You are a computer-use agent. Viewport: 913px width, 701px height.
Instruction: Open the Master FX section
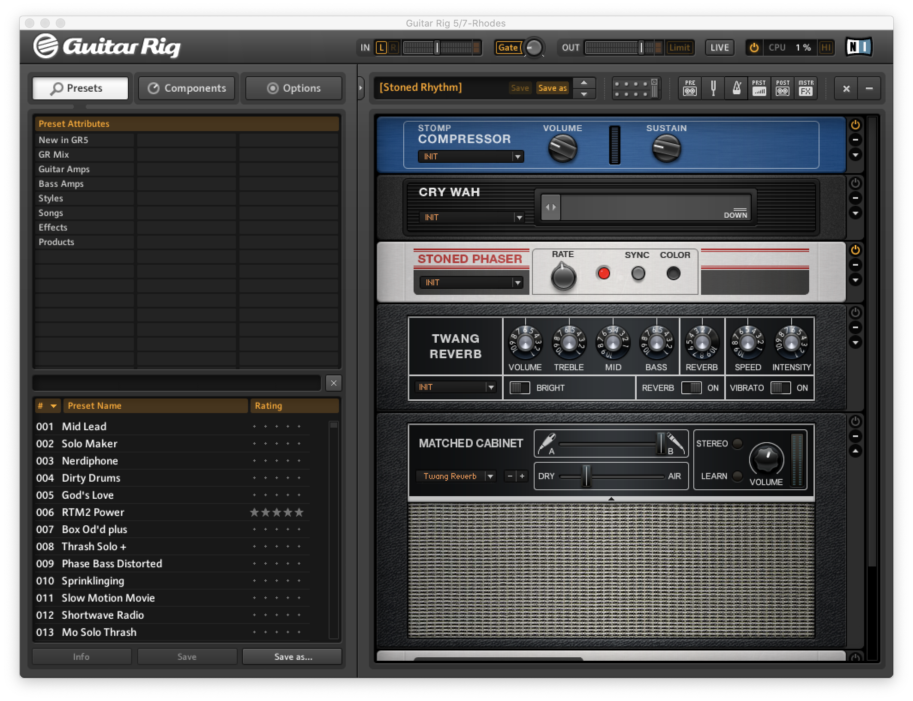click(806, 88)
